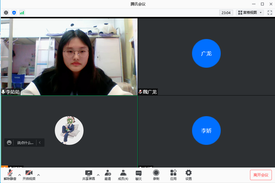Expand share screen options arrow
This screenshot has width=275, height=183.
coord(98,175)
